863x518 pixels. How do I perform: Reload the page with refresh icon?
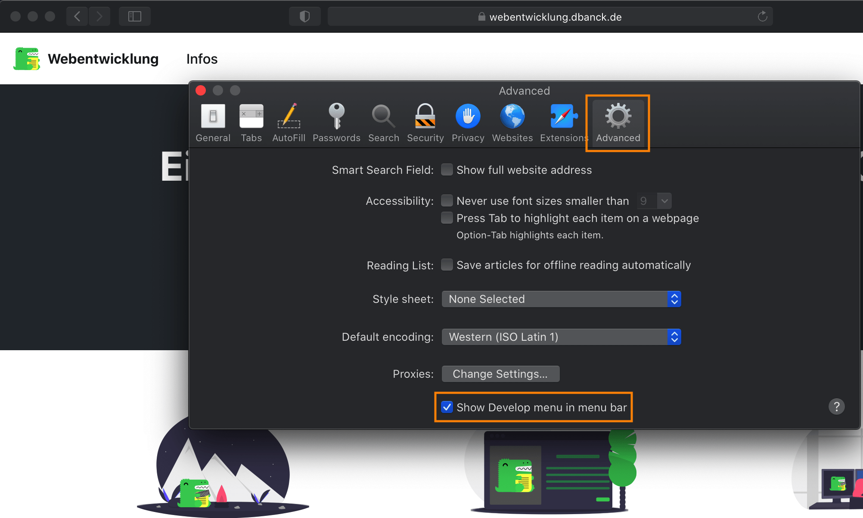[x=762, y=16]
